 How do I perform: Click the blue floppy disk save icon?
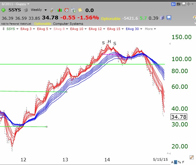coord(169,18)
